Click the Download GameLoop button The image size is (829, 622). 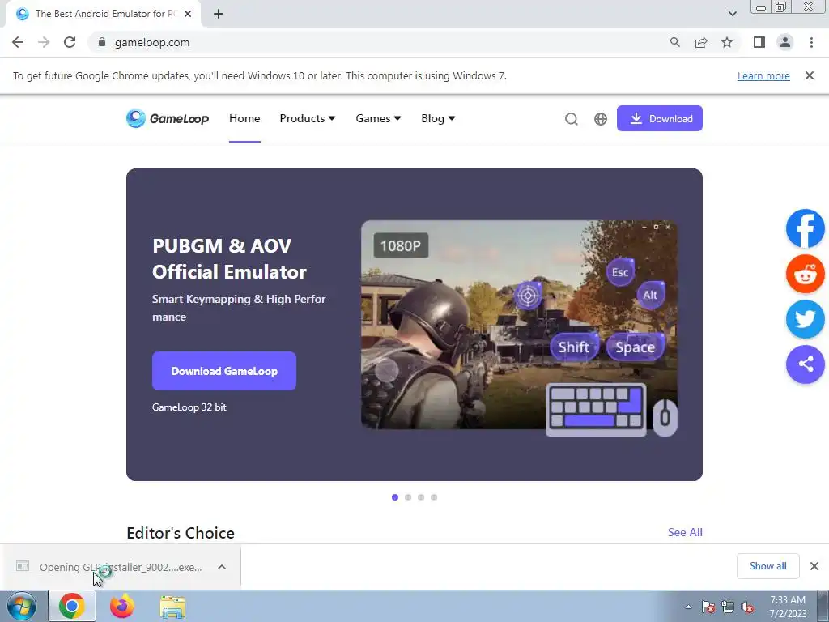[x=224, y=371]
